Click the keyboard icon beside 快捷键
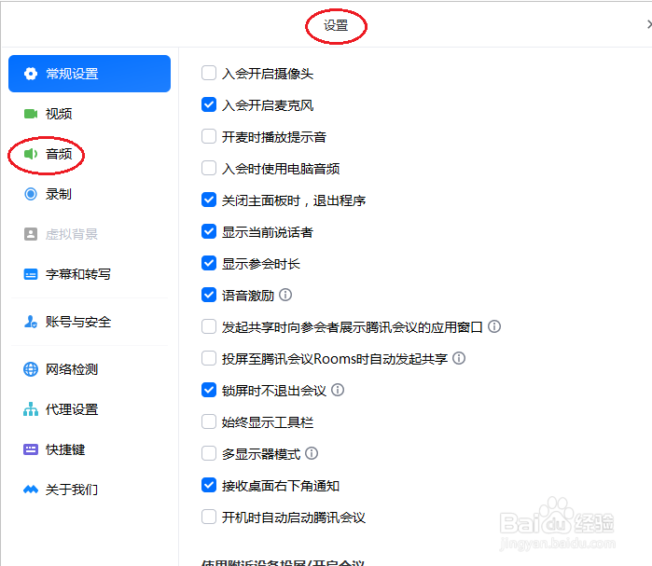Screen dimensions: 652x566 pos(31,449)
